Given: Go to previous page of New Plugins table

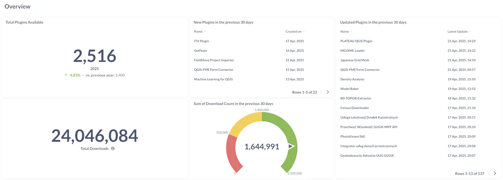Looking at the screenshot, I should [x=321, y=92].
